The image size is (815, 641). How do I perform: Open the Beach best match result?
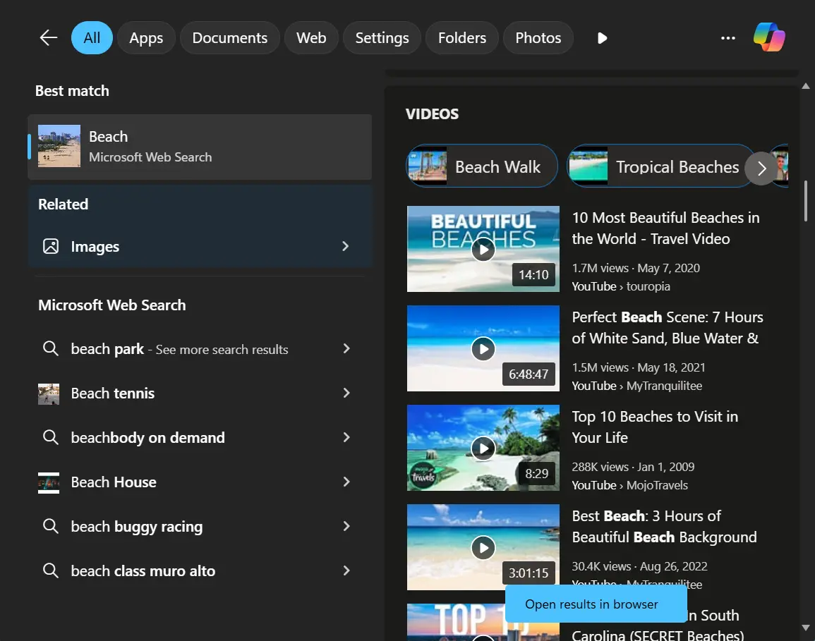tap(200, 147)
